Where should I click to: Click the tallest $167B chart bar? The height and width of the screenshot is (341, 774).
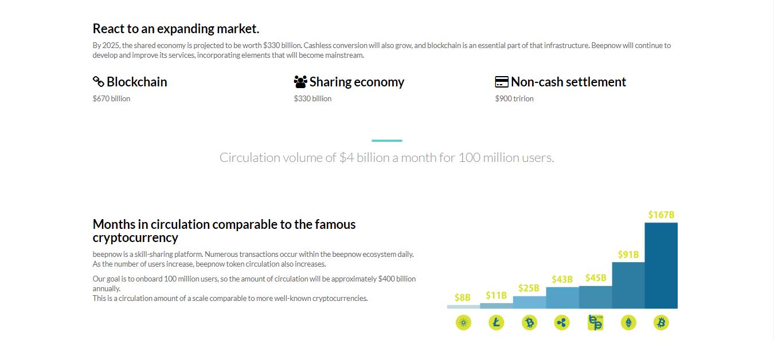[x=661, y=265]
